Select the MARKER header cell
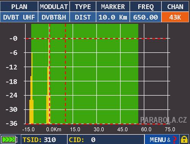Image resolution: width=190 pixels, height=144 pixels. coord(113,6)
